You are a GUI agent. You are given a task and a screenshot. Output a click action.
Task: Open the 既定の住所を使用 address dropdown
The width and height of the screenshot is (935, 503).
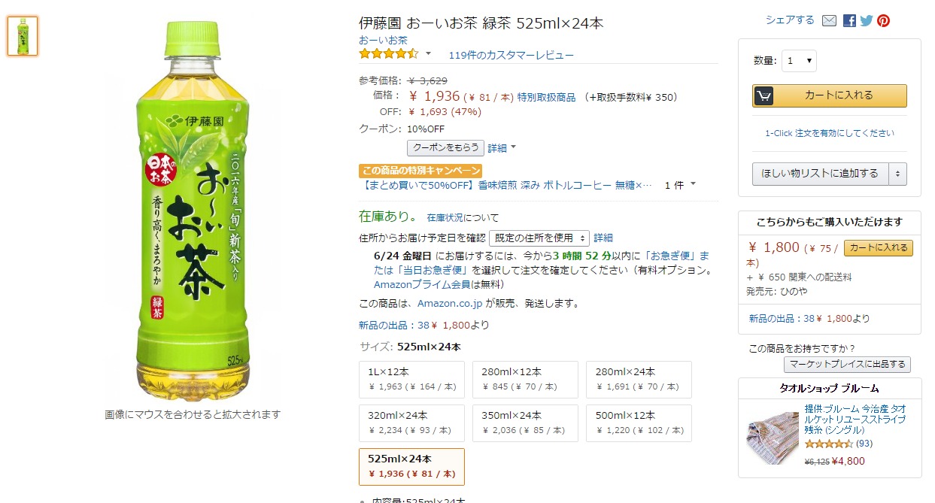[x=539, y=238]
